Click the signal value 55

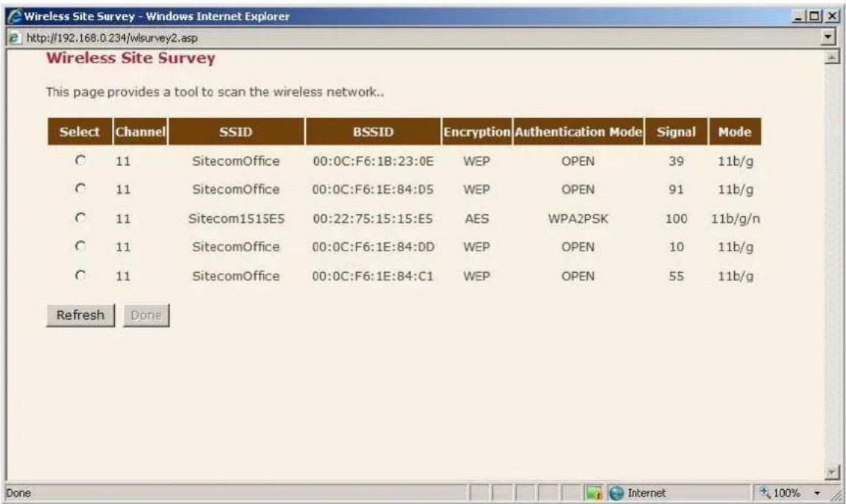676,276
